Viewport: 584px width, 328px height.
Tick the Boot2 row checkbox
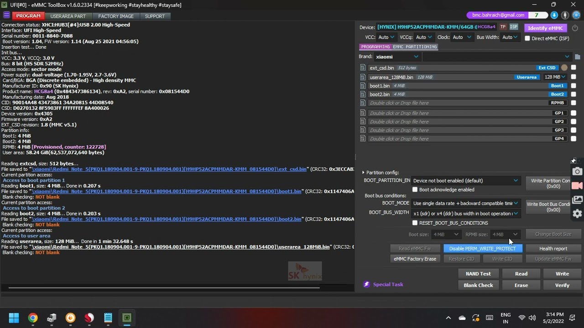coord(574,94)
